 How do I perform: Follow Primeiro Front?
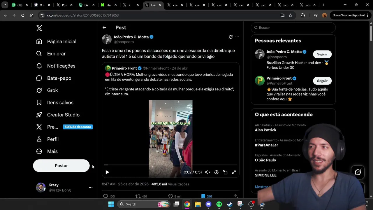click(x=322, y=81)
